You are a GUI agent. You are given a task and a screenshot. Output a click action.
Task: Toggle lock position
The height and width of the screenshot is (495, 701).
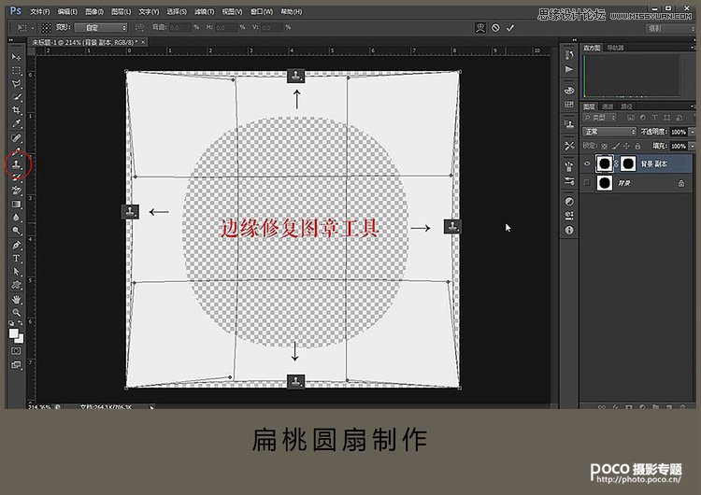tap(626, 146)
